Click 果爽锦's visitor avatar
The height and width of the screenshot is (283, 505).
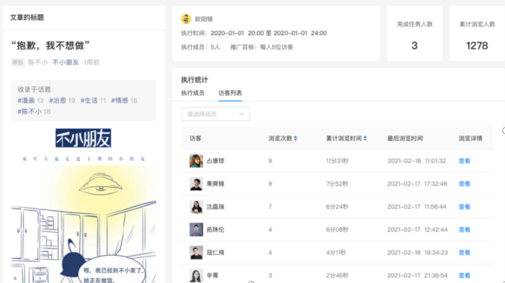196,184
